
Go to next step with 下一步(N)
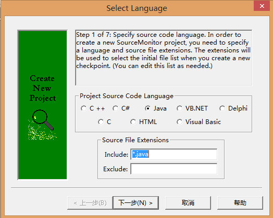[x=136, y=203]
